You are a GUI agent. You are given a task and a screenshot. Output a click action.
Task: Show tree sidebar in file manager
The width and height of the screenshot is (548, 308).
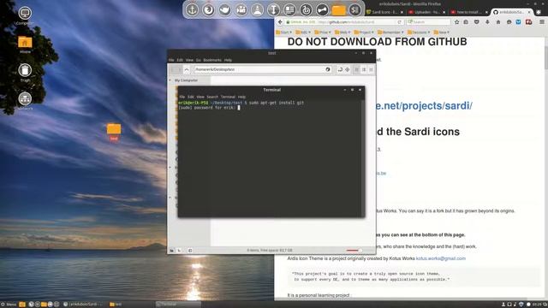[x=179, y=251]
